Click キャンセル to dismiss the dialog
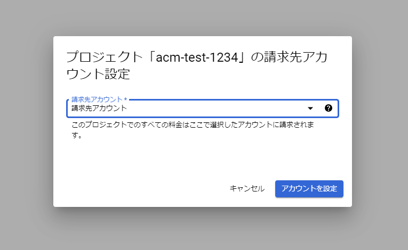The width and height of the screenshot is (408, 250). click(247, 188)
